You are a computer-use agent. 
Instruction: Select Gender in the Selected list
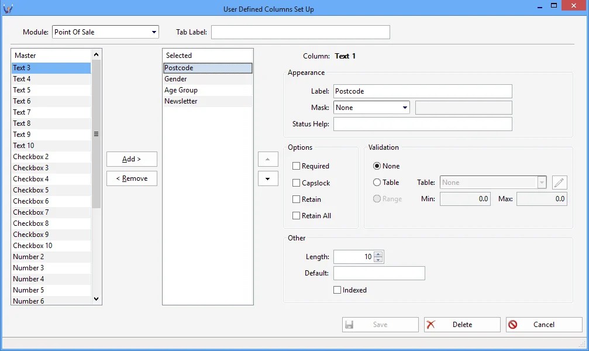pyautogui.click(x=175, y=78)
